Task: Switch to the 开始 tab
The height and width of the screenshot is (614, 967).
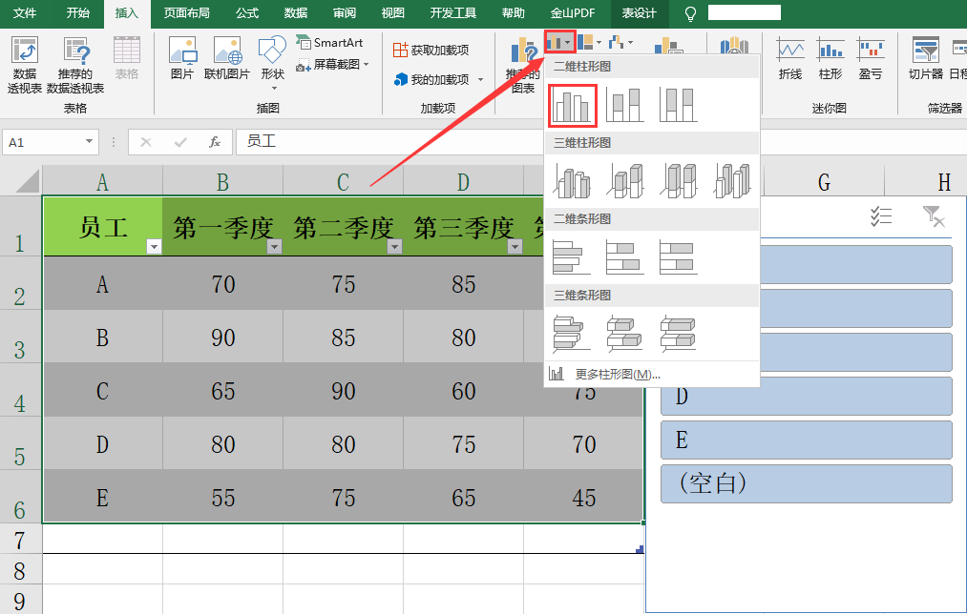Action: pyautogui.click(x=77, y=13)
